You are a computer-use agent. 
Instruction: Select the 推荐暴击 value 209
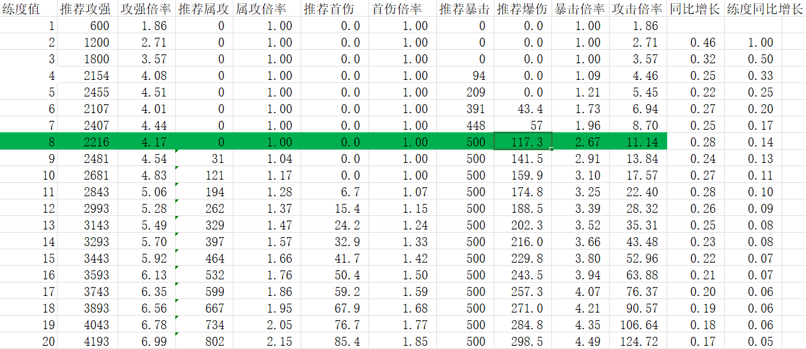(465, 93)
